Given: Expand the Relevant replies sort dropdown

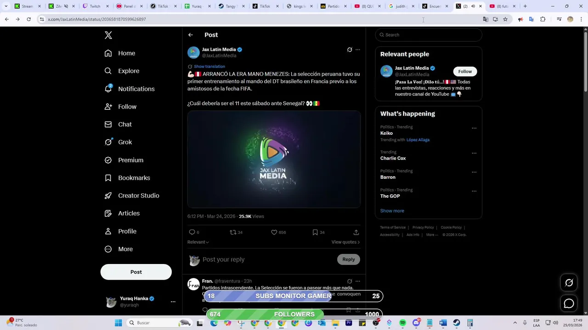Looking at the screenshot, I should (x=198, y=242).
